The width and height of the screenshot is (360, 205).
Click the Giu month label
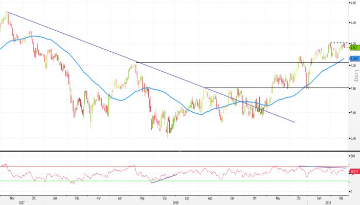[165, 198]
